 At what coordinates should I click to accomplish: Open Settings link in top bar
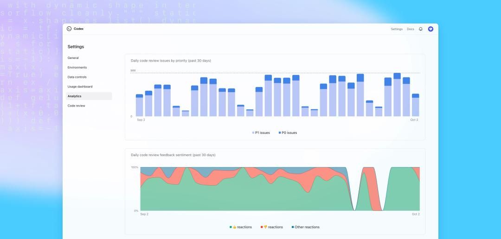click(x=397, y=29)
